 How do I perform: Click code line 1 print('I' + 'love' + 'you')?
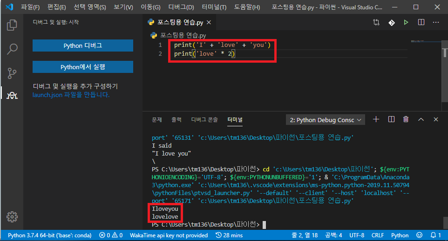pos(222,45)
